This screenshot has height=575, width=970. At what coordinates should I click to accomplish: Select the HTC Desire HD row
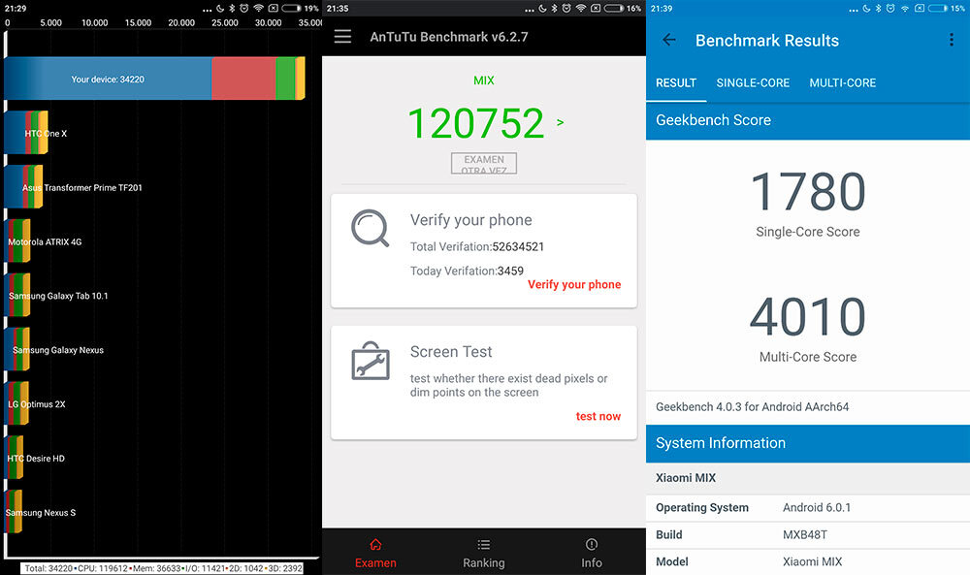point(35,458)
